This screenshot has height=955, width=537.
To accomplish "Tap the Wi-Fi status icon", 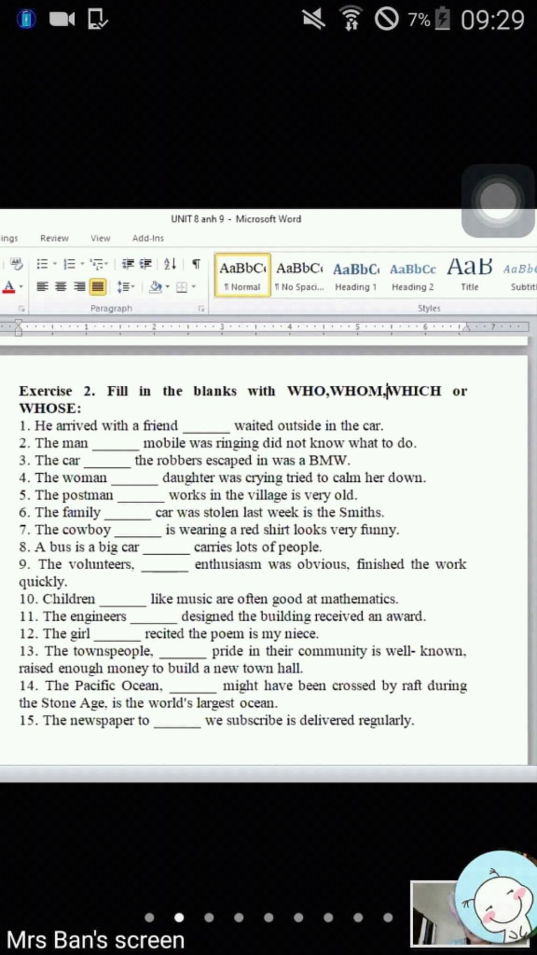I will click(351, 19).
